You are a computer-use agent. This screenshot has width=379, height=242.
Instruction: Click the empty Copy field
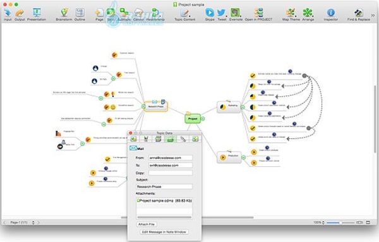coord(171,173)
